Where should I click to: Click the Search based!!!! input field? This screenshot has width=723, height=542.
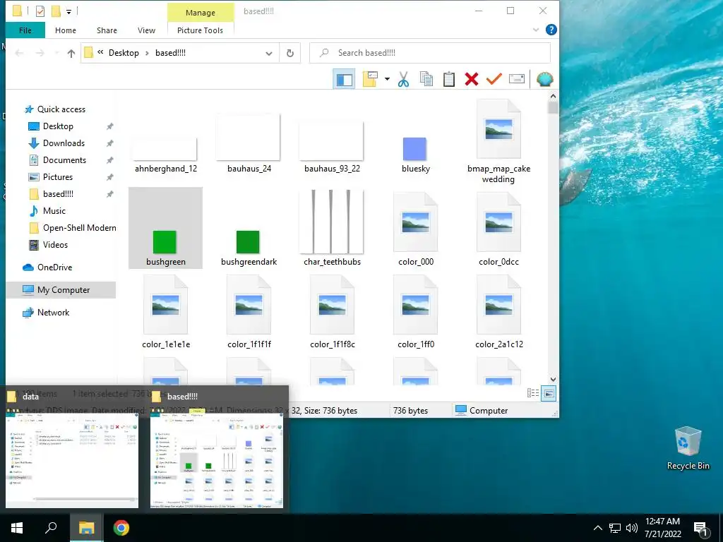(430, 53)
